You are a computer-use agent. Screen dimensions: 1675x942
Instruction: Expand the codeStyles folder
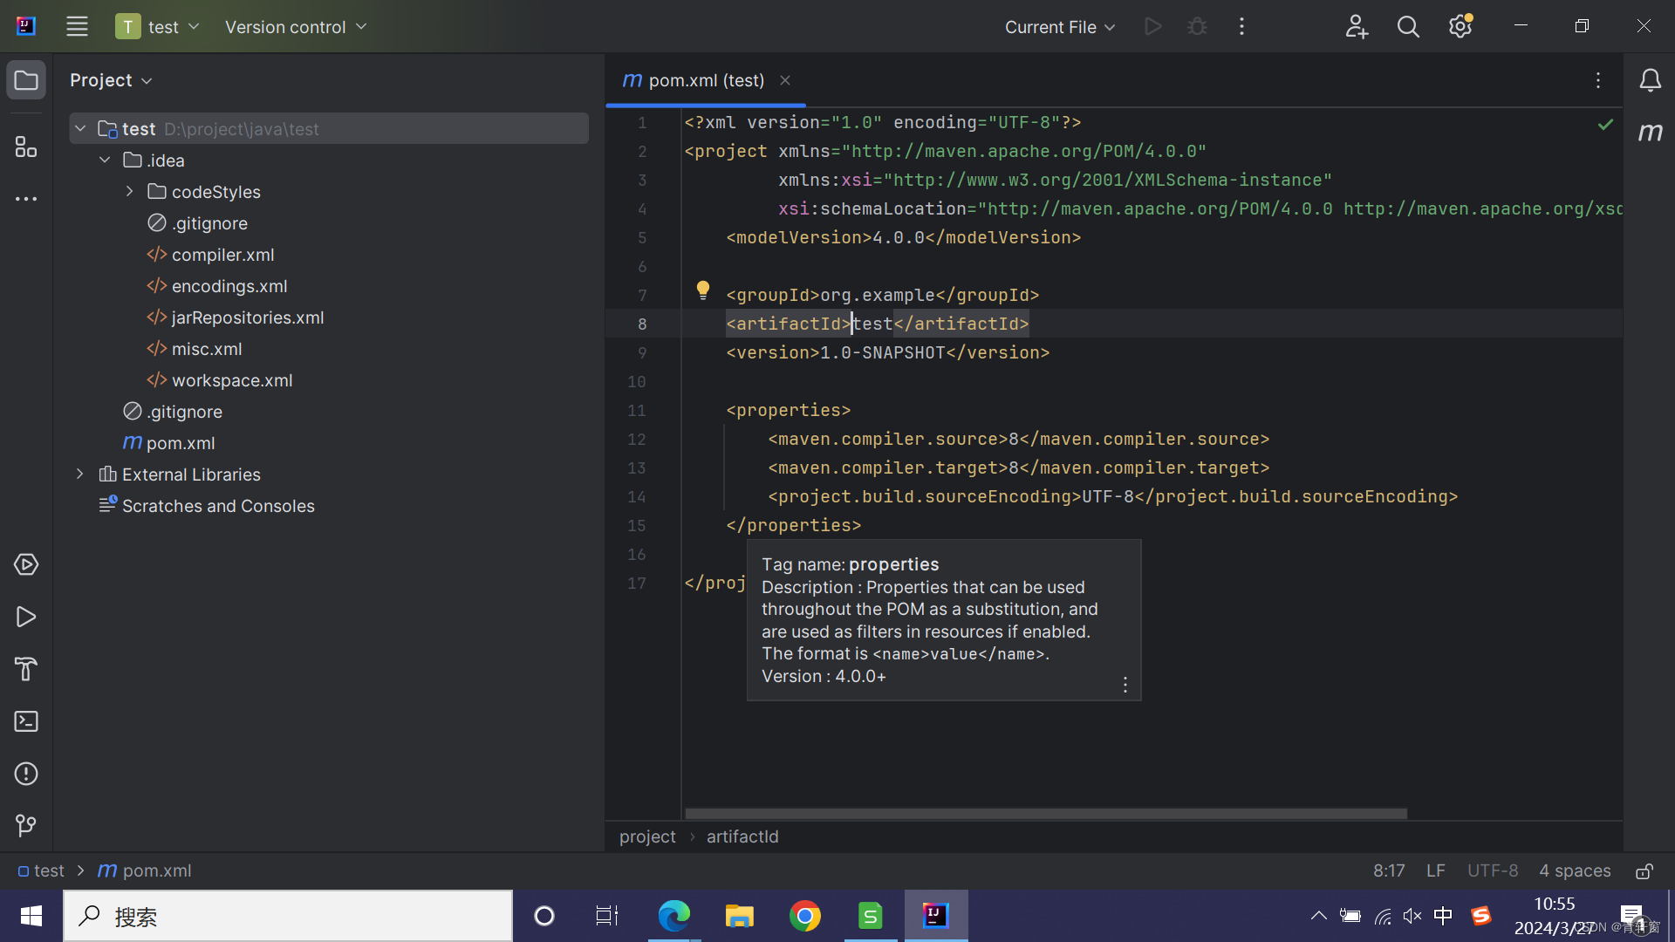[x=129, y=192]
